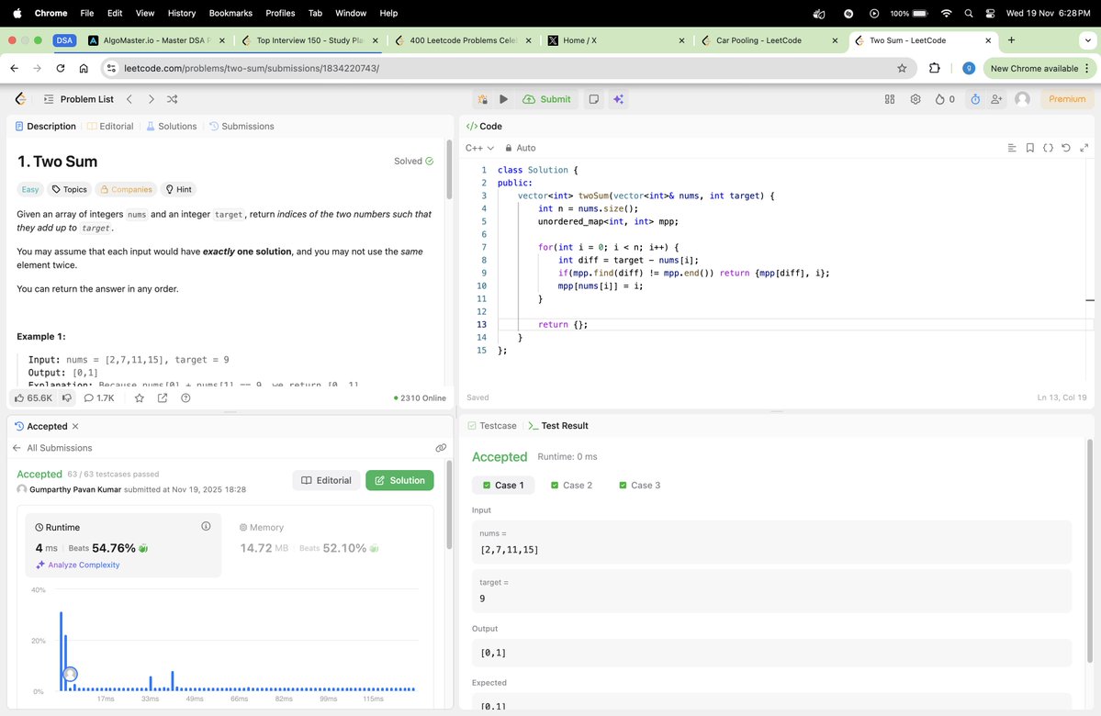Screen dimensions: 1101x716
Task: Start the timer with the stopwatch icon
Action: coord(975,99)
